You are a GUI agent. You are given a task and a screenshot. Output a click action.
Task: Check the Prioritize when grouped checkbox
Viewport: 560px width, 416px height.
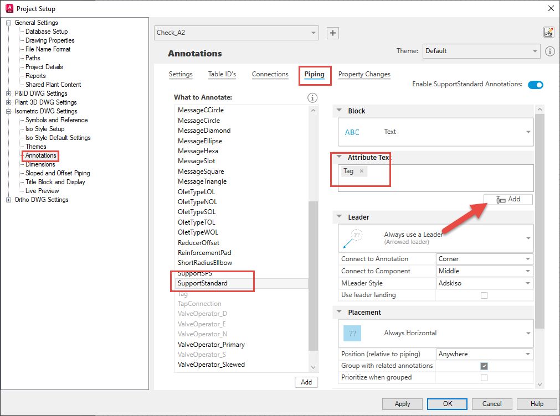(484, 378)
